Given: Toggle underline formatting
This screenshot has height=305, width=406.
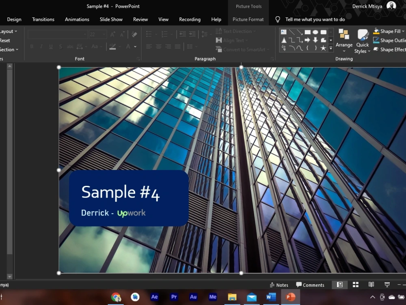Looking at the screenshot, I should pyautogui.click(x=50, y=46).
